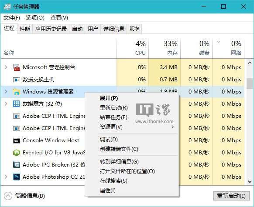Expand the Adobe Photoshop CC process group
The image size is (254, 207).
tap(6, 177)
